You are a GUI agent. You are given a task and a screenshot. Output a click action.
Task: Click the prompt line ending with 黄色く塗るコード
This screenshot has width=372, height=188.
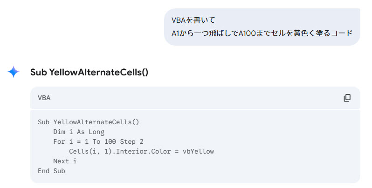pyautogui.click(x=262, y=34)
